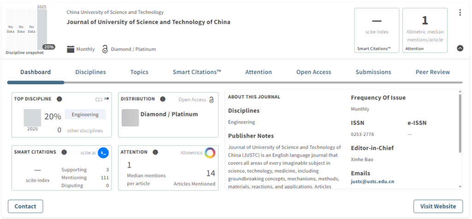Click the Attention info icon
Screen dimensions: 472x219
pyautogui.click(x=155, y=152)
